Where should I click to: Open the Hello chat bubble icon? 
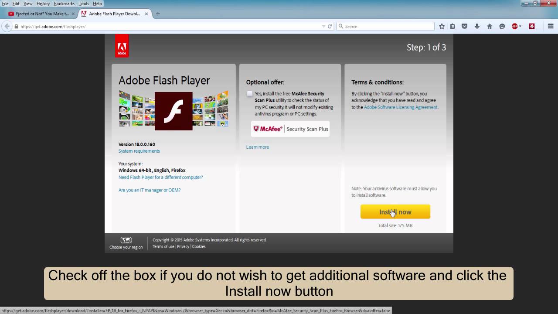click(x=502, y=26)
